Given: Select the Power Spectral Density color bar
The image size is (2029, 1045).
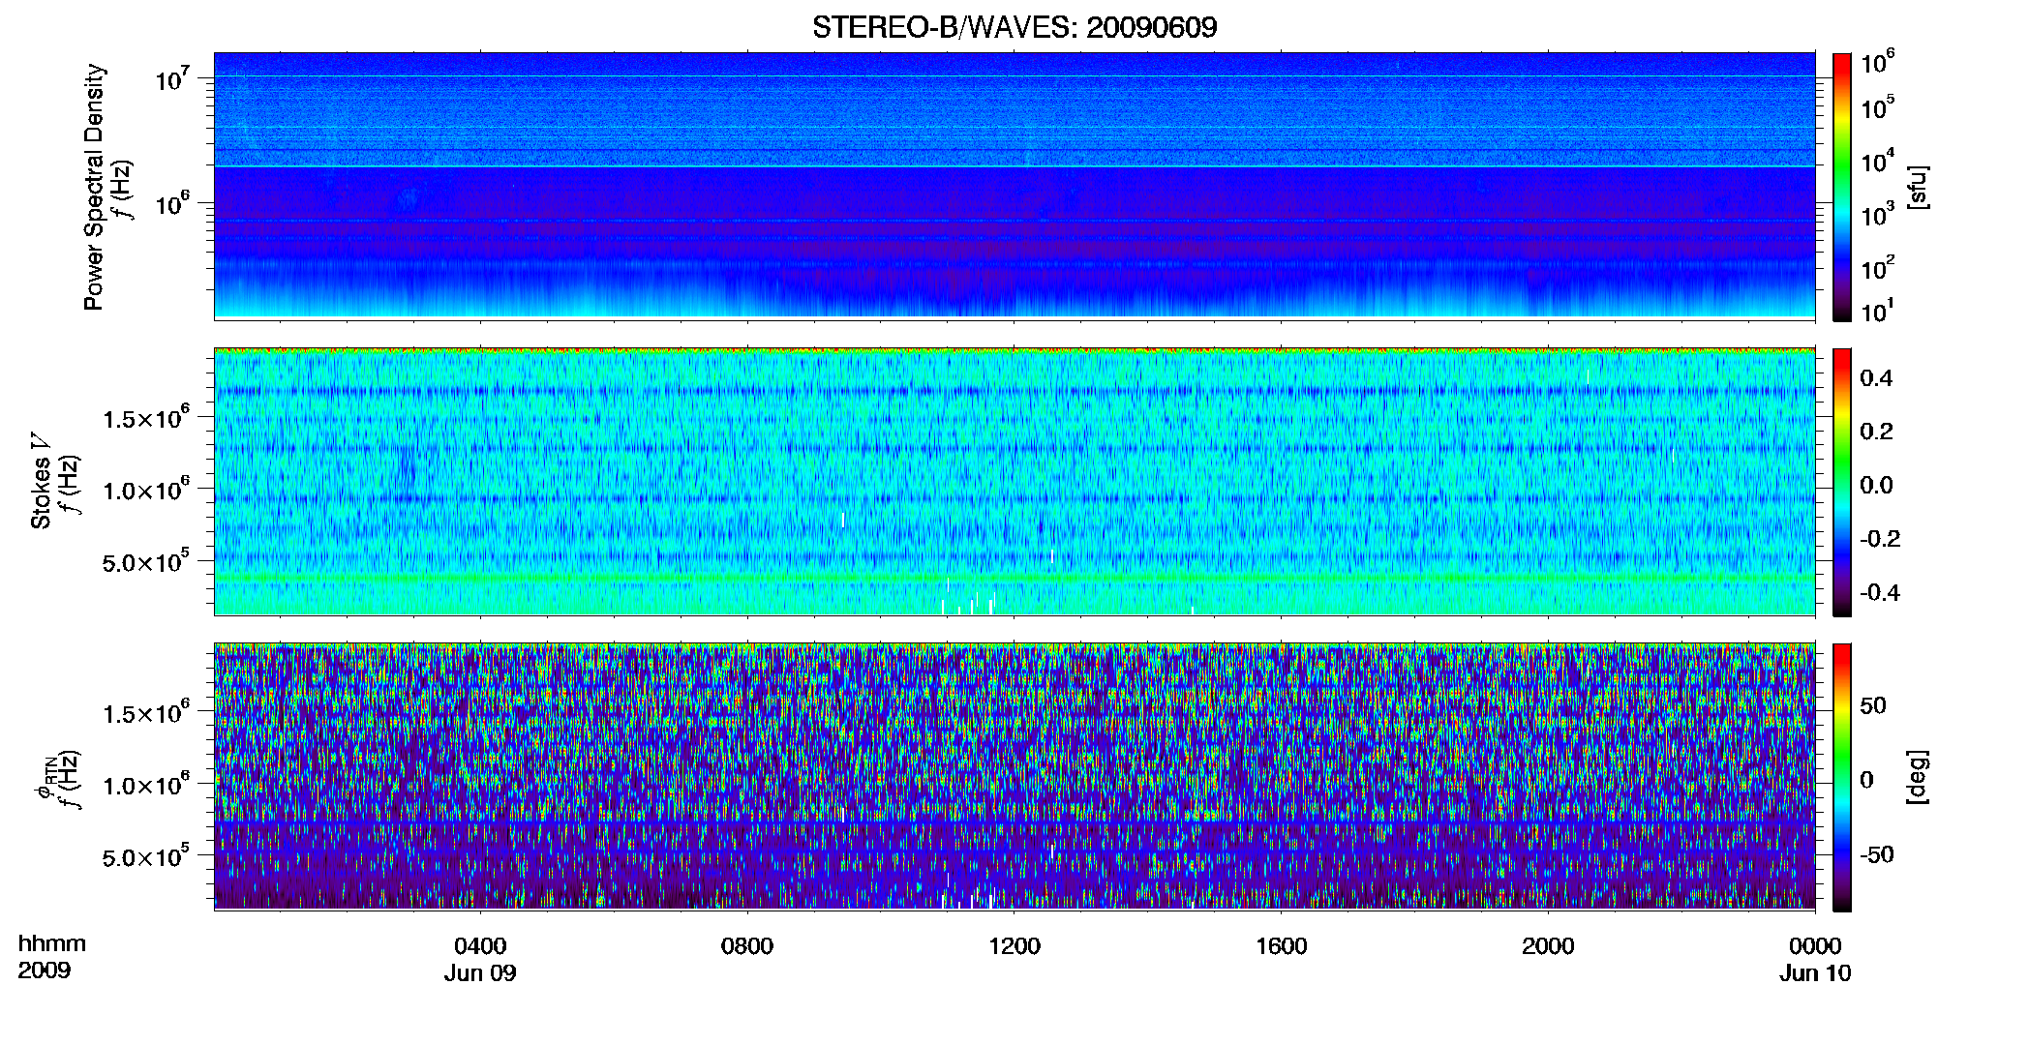Looking at the screenshot, I should point(1842,187).
